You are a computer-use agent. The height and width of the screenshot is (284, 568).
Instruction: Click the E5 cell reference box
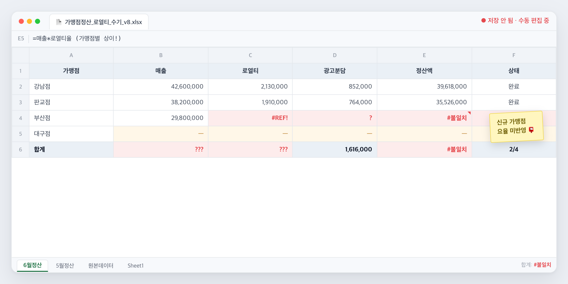21,39
